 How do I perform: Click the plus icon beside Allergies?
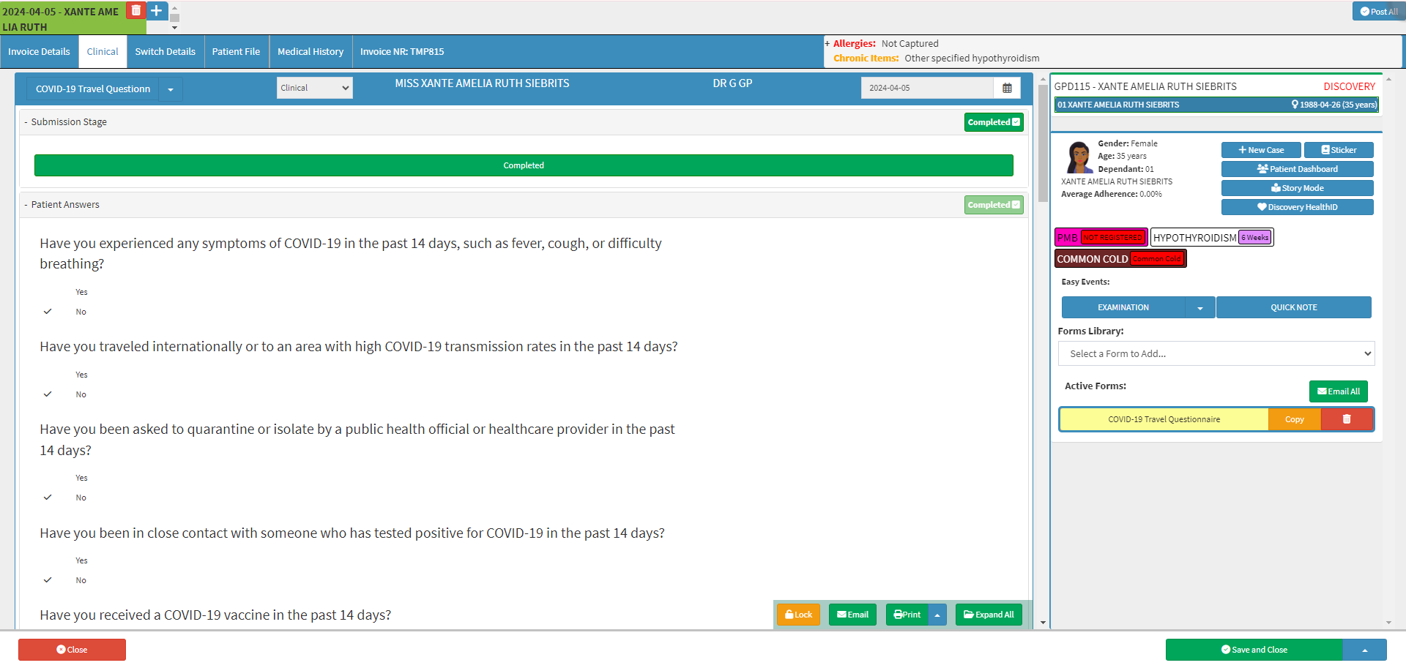coord(827,44)
